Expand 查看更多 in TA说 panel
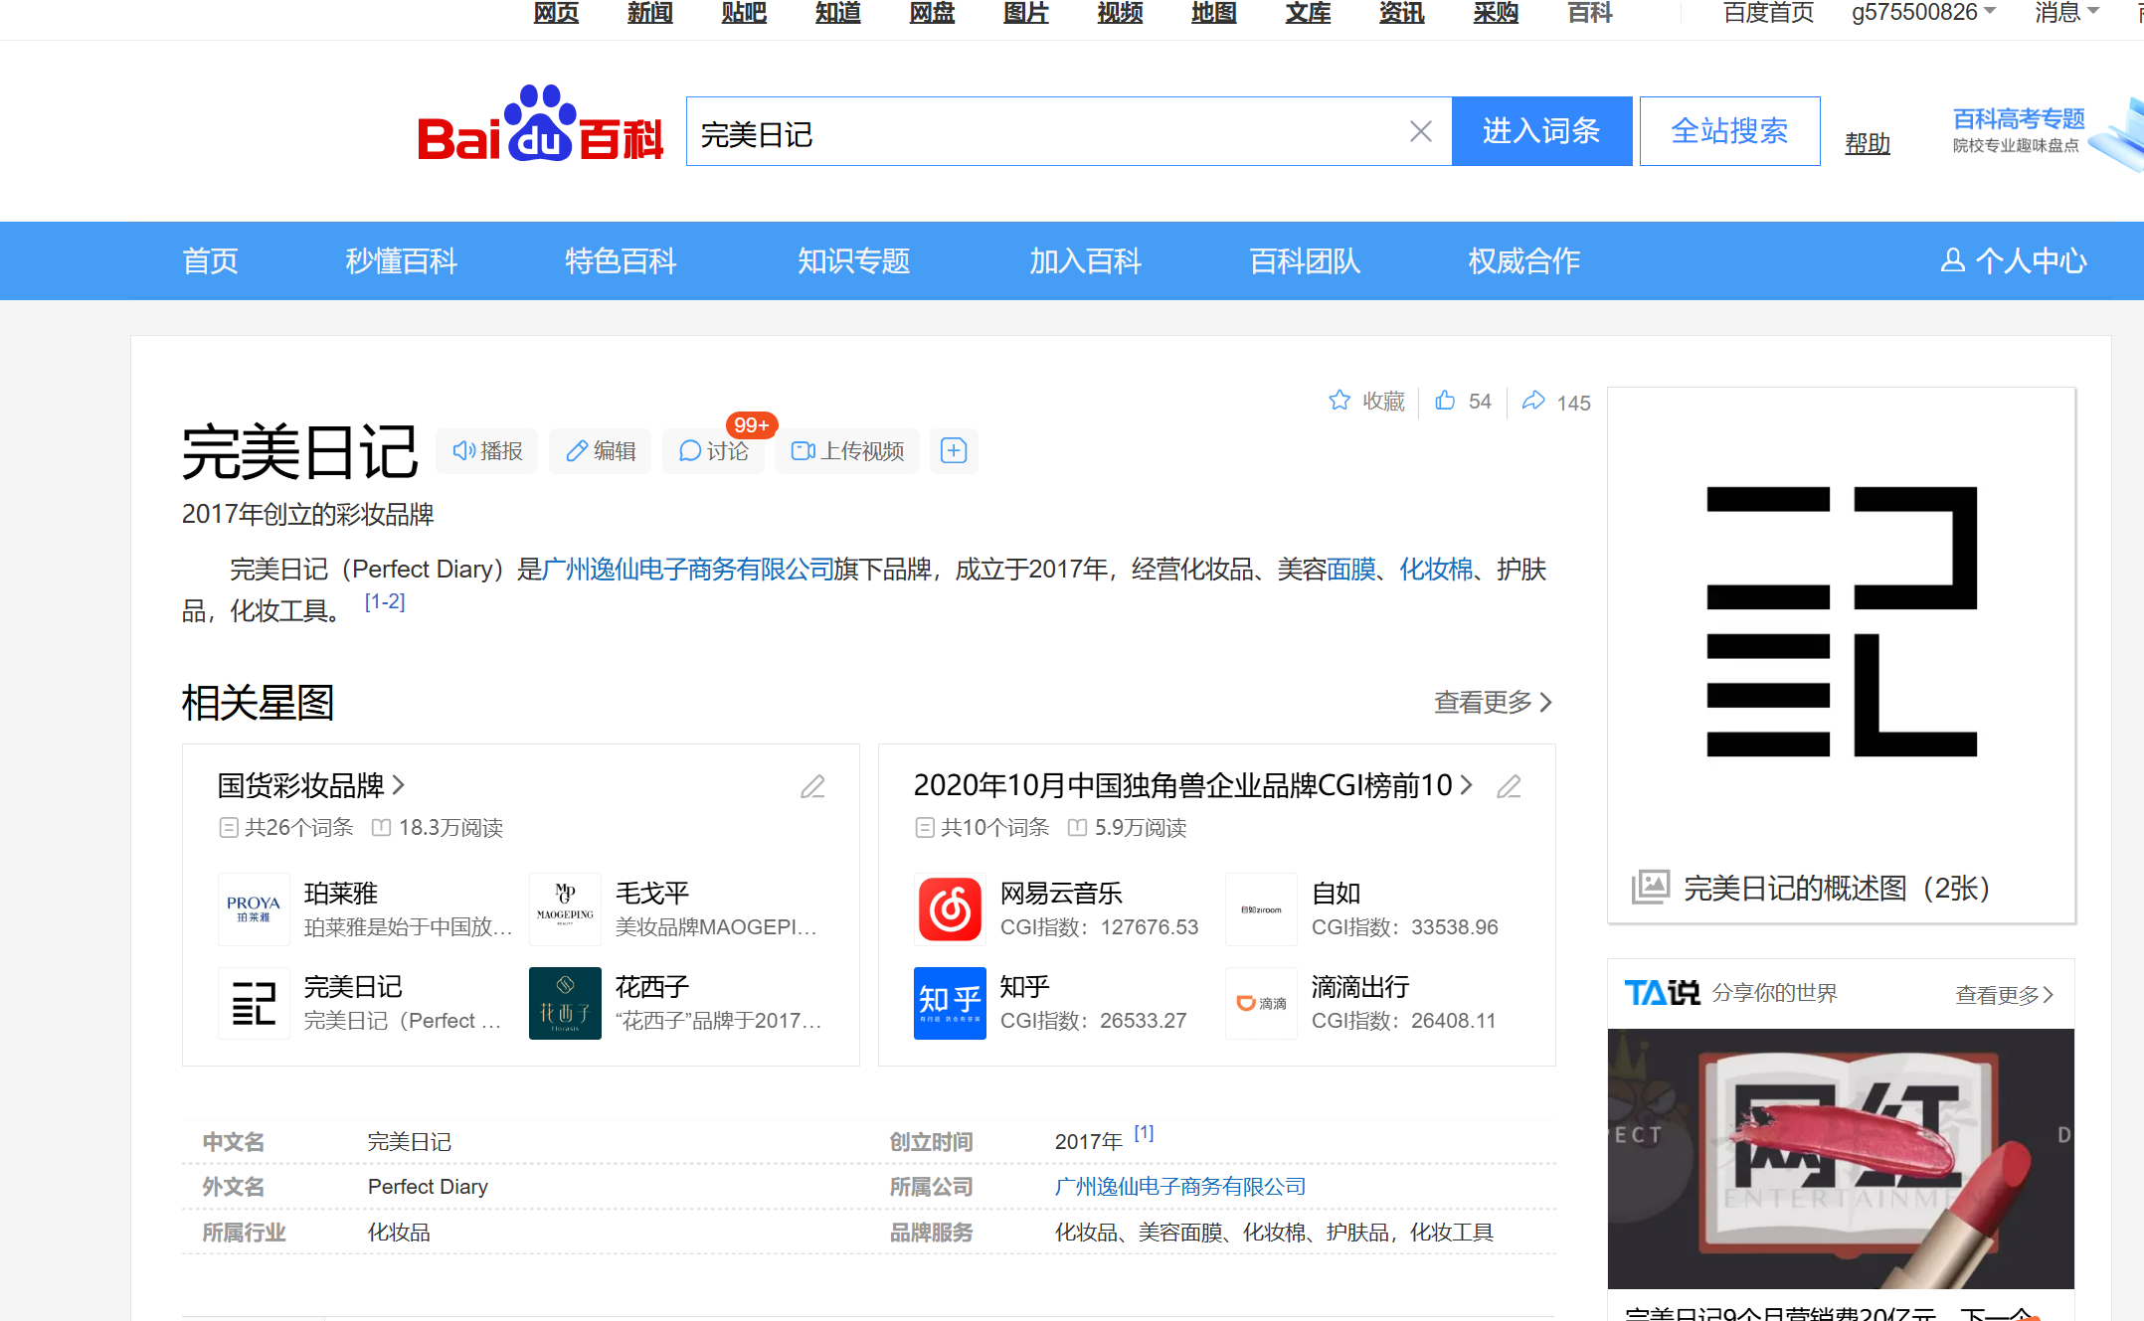This screenshot has width=2144, height=1321. click(2004, 995)
